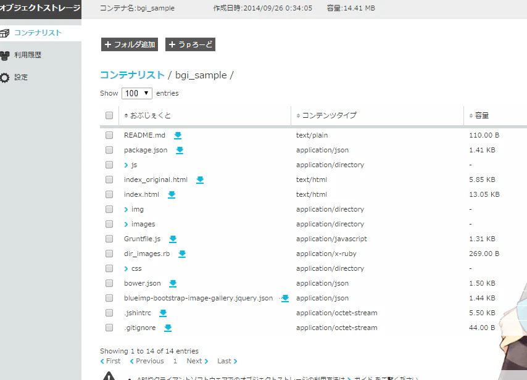This screenshot has width=527, height=380.
Task: Check the Gruntfile.js row checkbox
Action: point(109,239)
